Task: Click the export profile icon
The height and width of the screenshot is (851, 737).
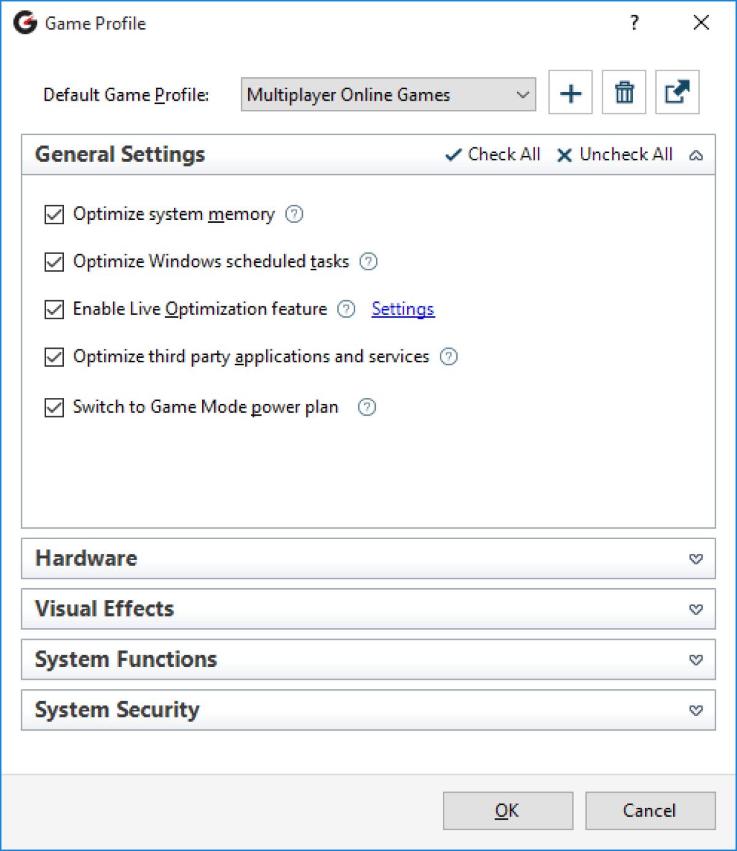Action: (x=677, y=93)
